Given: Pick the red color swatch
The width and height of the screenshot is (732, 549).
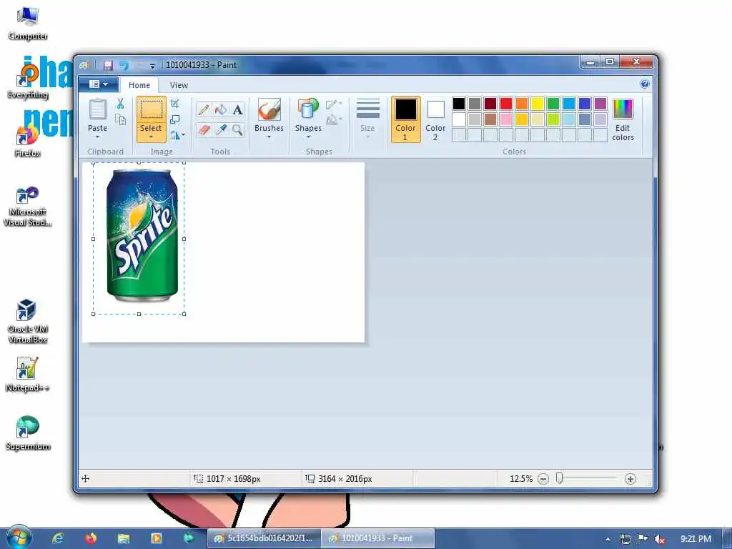Looking at the screenshot, I should tap(506, 103).
